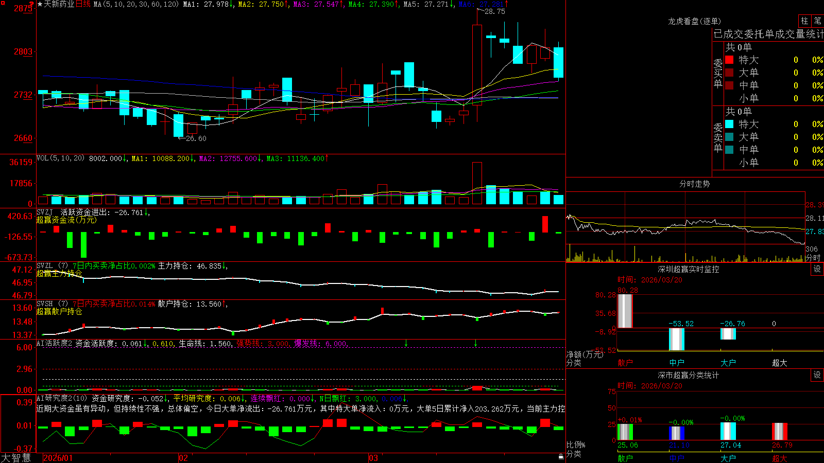824x463 pixels.
Task: Click the VOL(5,10,20) indicator label
Action: (60, 158)
